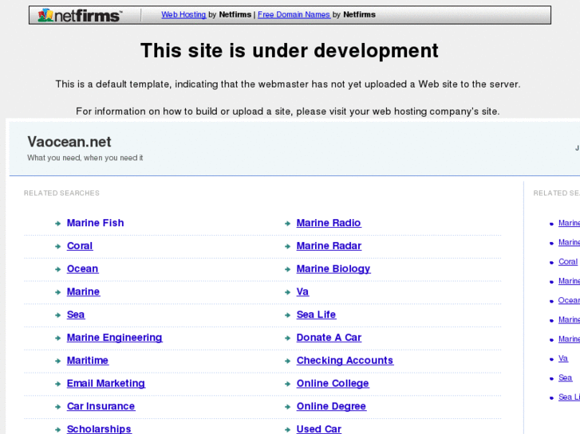Click the arrow icon beside Donate A Car

point(287,338)
